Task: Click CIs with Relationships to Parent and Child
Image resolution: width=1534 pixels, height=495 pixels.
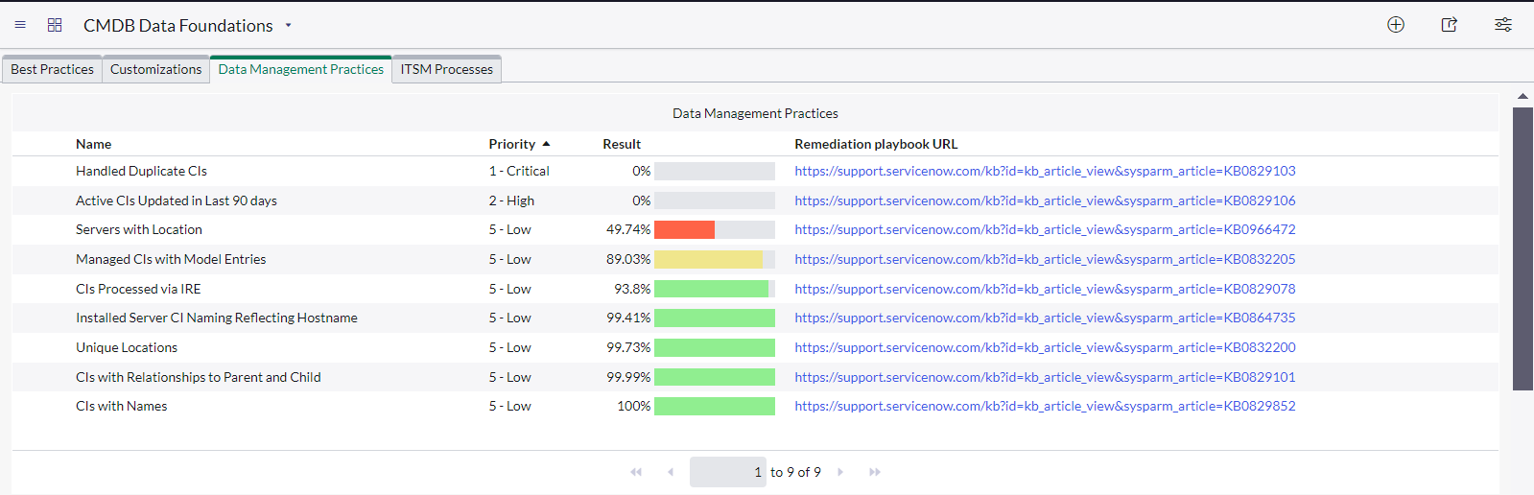Action: (199, 377)
